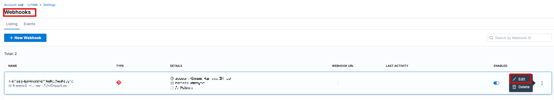Click the New Webhook button
554x100 pixels.
[x=25, y=38]
